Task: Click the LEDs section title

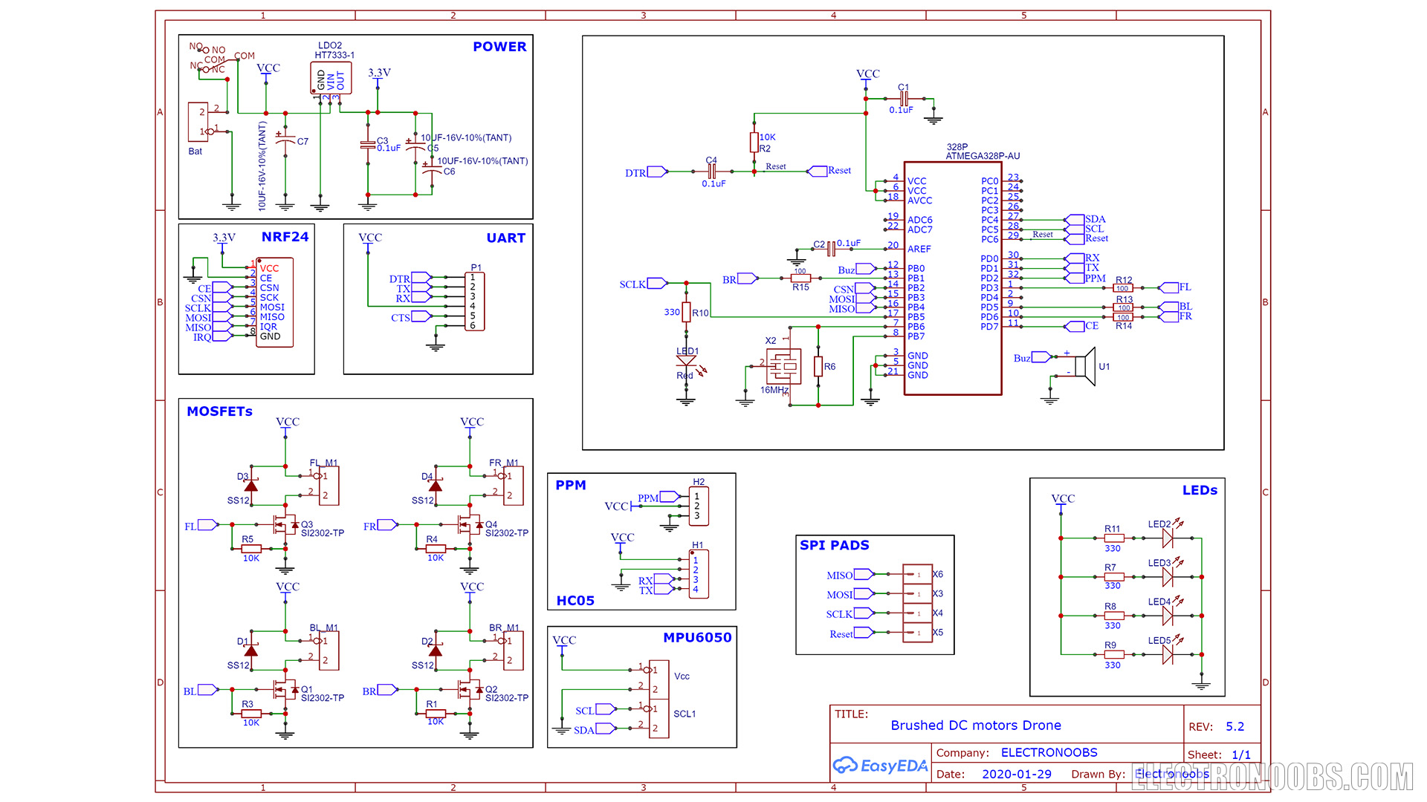Action: [x=1200, y=491]
